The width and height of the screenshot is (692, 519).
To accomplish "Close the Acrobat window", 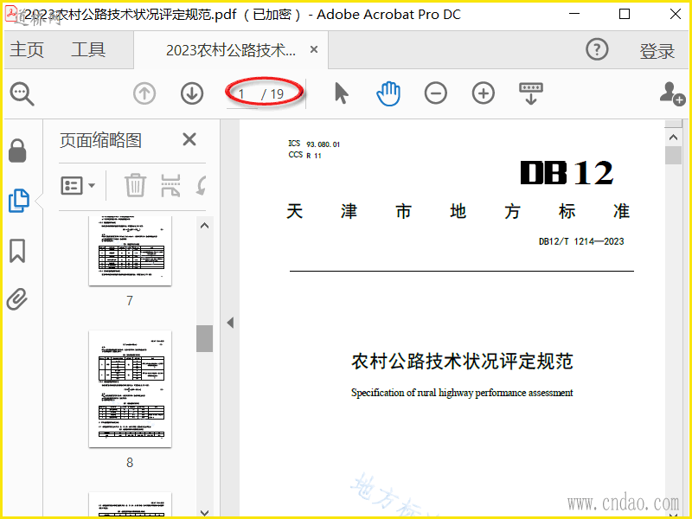I will pyautogui.click(x=676, y=14).
